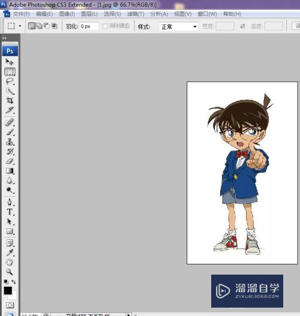Reset default foreground and background colors
Image resolution: width=300 pixels, height=316 pixels.
tap(6, 282)
